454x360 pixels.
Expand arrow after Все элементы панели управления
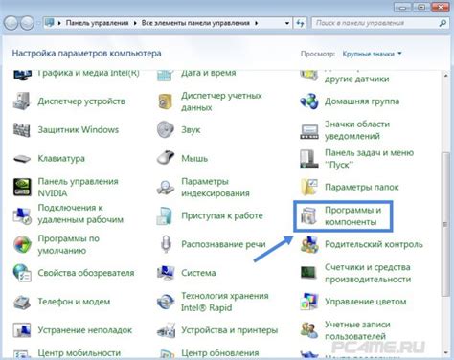256,23
